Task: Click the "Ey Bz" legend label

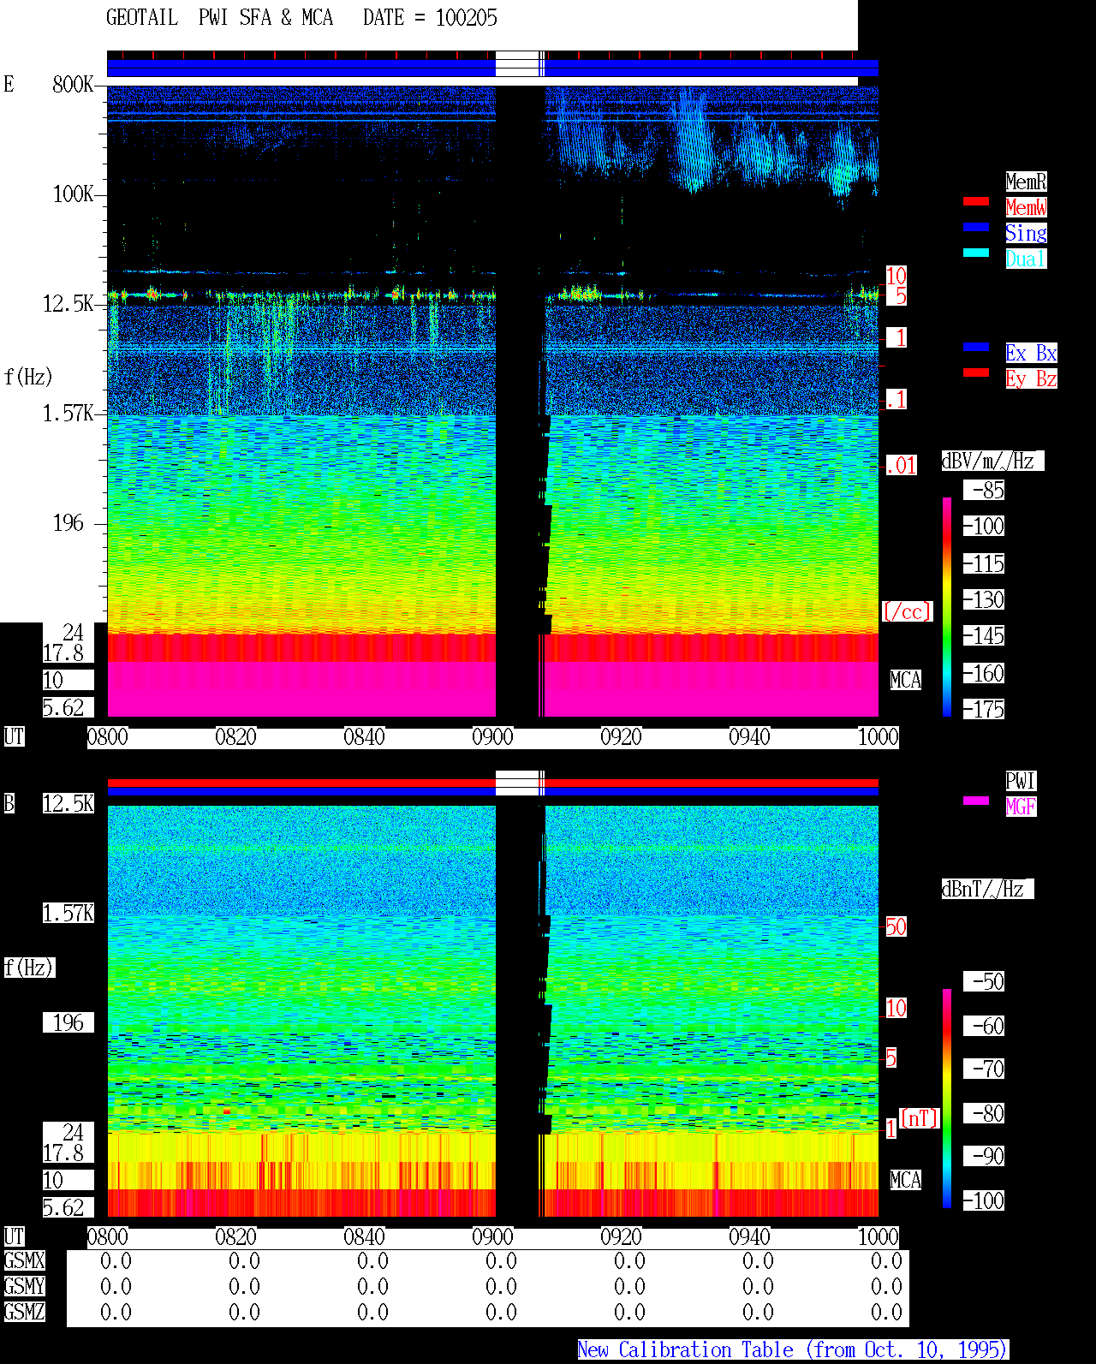Action: pyautogui.click(x=1031, y=378)
